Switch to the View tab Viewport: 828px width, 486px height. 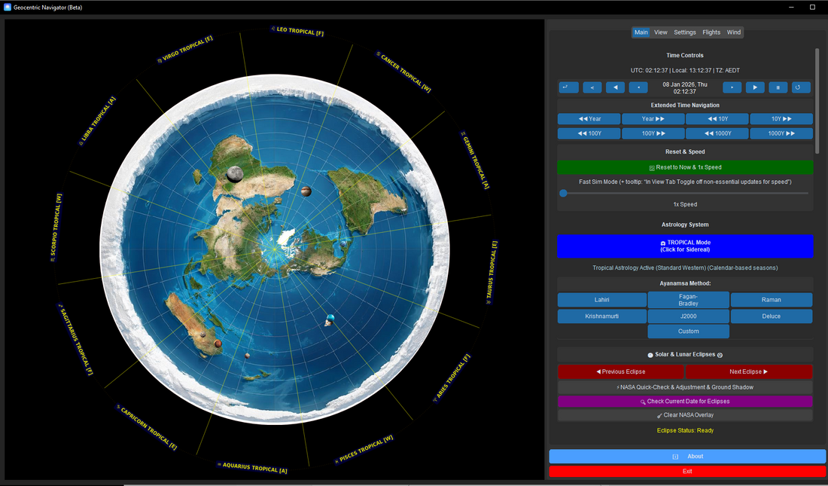click(x=660, y=32)
